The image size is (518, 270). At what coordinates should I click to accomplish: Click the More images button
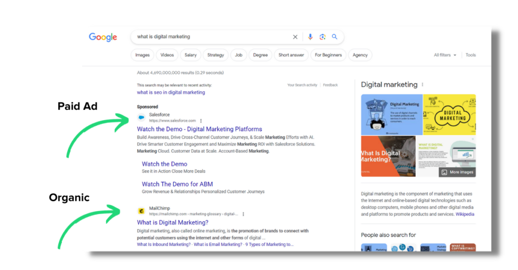(457, 172)
